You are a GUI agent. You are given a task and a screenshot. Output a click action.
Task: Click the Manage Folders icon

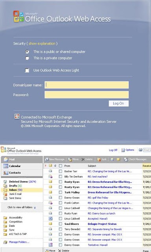(x=5, y=242)
